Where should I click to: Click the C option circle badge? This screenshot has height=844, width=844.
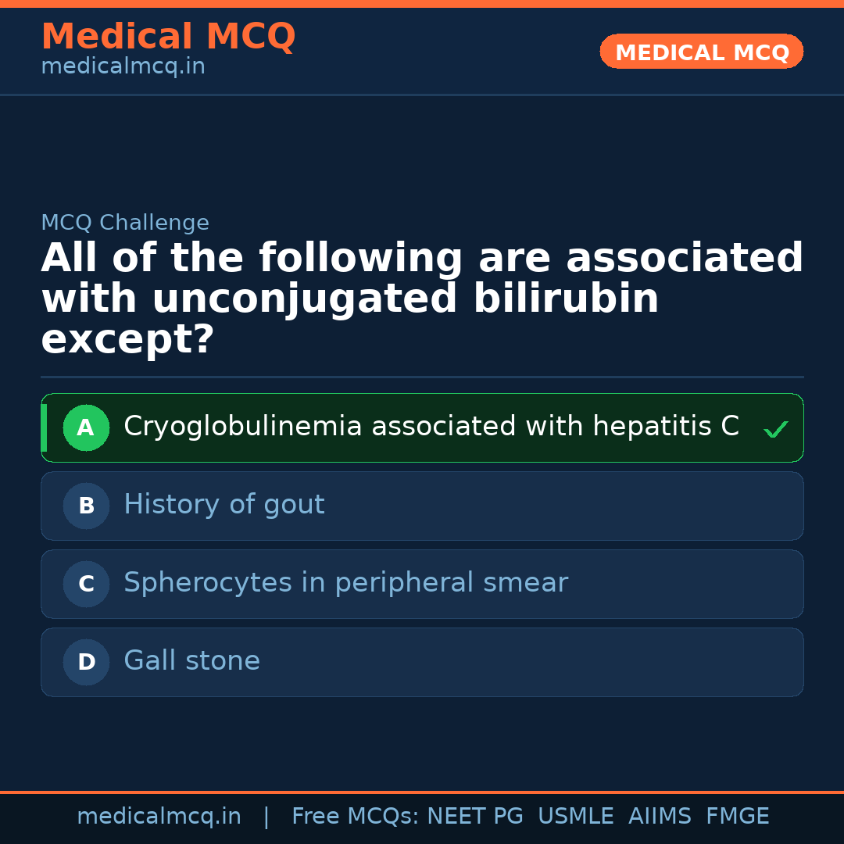coord(86,584)
